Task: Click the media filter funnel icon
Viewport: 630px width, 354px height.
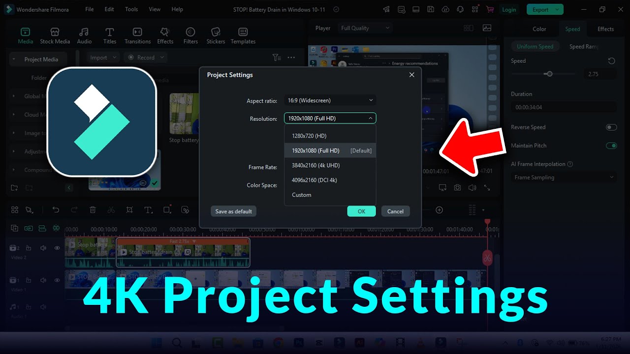Action: (x=277, y=58)
